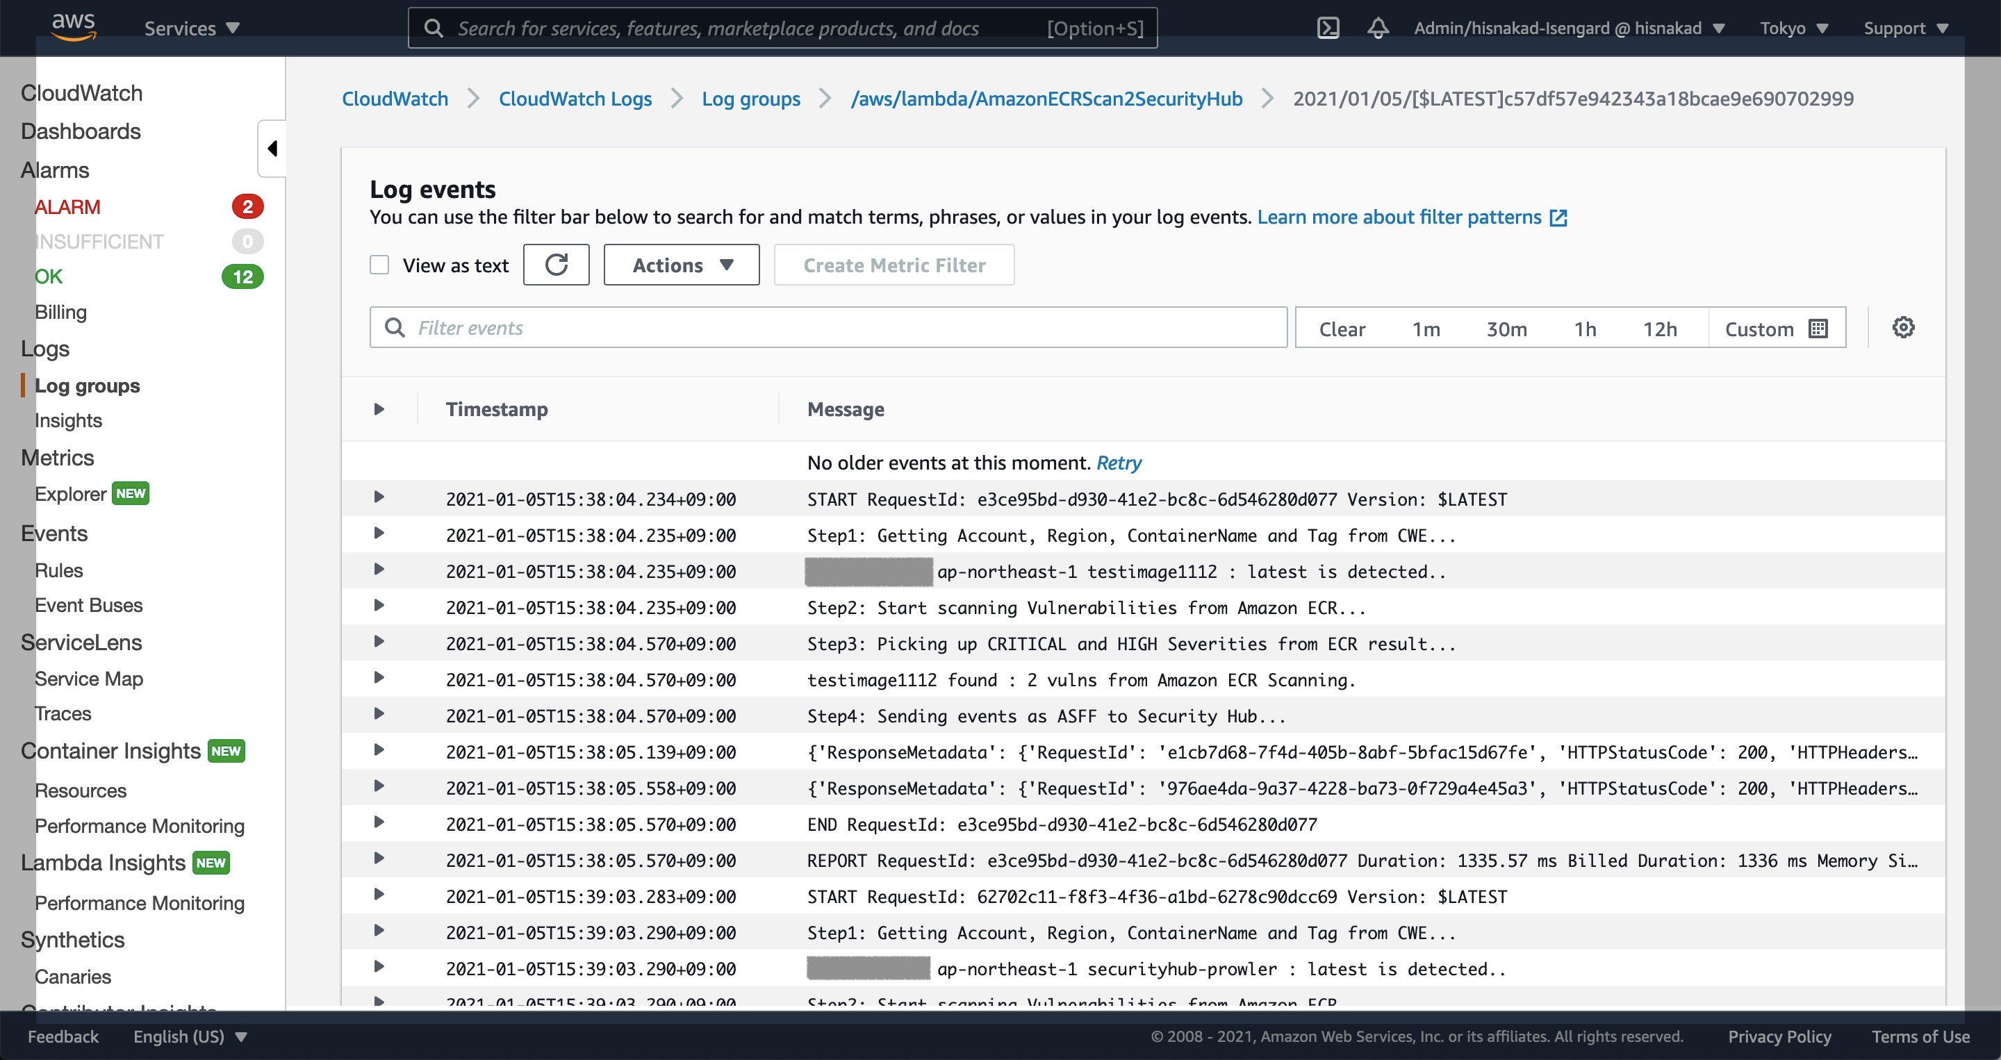Select the 30m time range
2001x1060 pixels.
pos(1506,329)
